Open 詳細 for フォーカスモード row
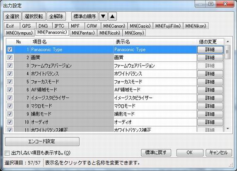This screenshot has height=171, width=237. (x=210, y=82)
